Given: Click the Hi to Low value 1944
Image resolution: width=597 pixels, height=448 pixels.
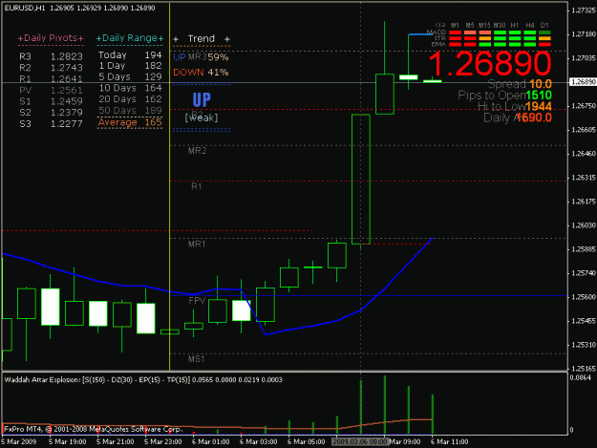Looking at the screenshot, I should tap(539, 107).
